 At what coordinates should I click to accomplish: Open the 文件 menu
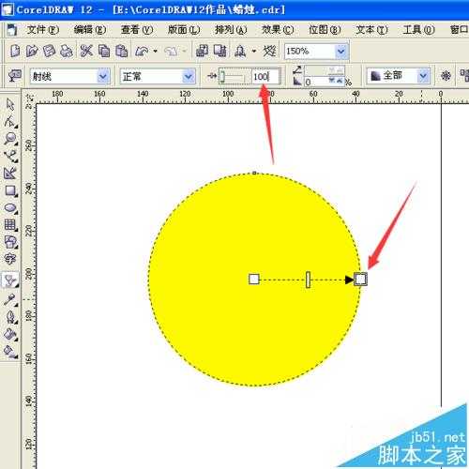pos(43,30)
